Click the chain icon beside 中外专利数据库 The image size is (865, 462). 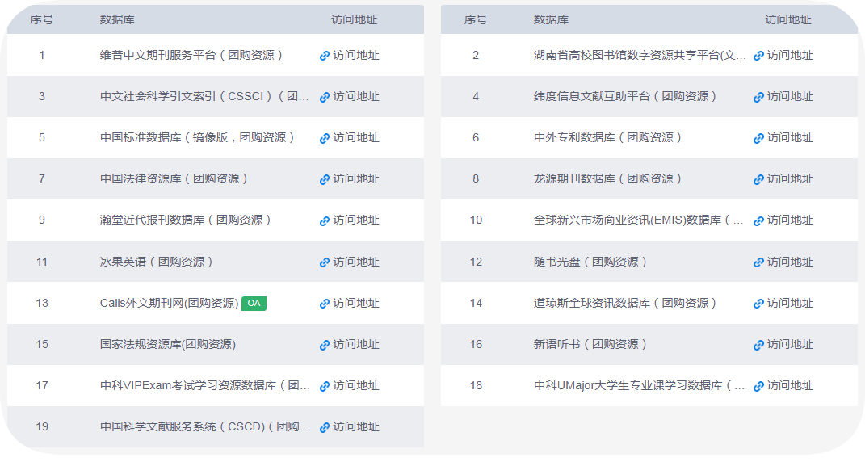tap(758, 138)
